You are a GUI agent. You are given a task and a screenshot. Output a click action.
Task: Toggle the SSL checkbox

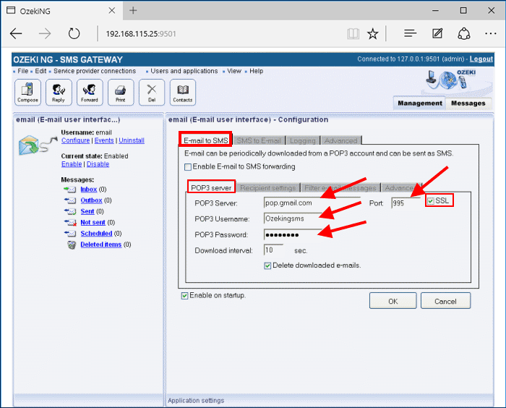[431, 201]
